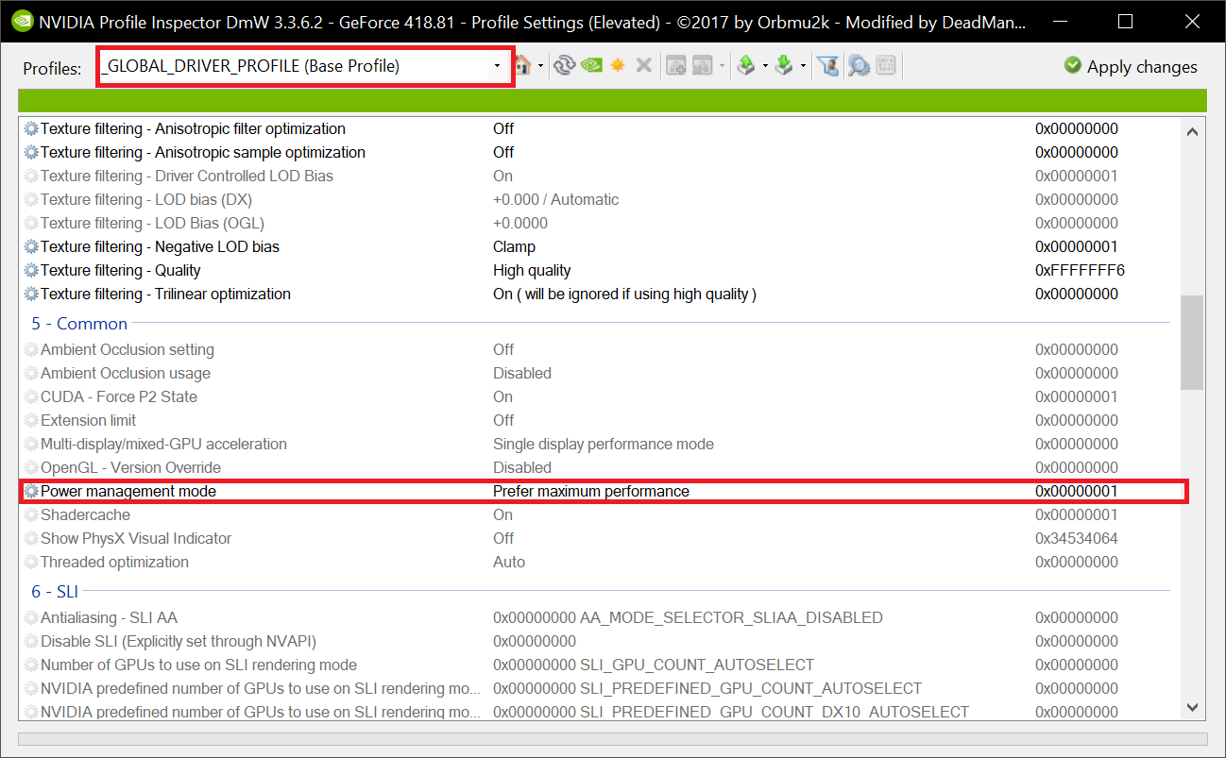Screen dimensions: 1226x758
Task: Open the profile search icon
Action: (858, 65)
